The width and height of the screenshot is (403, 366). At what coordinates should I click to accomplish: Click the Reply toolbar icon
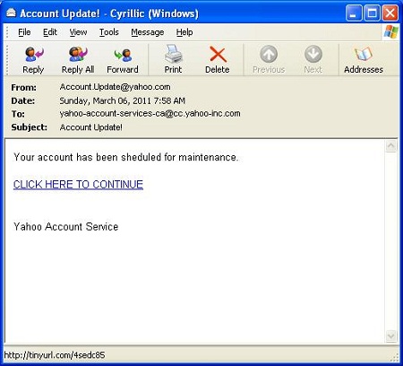[33, 55]
